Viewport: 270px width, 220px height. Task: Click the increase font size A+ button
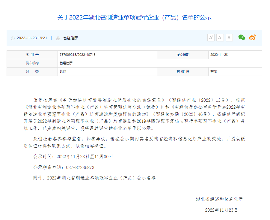(x=211, y=38)
